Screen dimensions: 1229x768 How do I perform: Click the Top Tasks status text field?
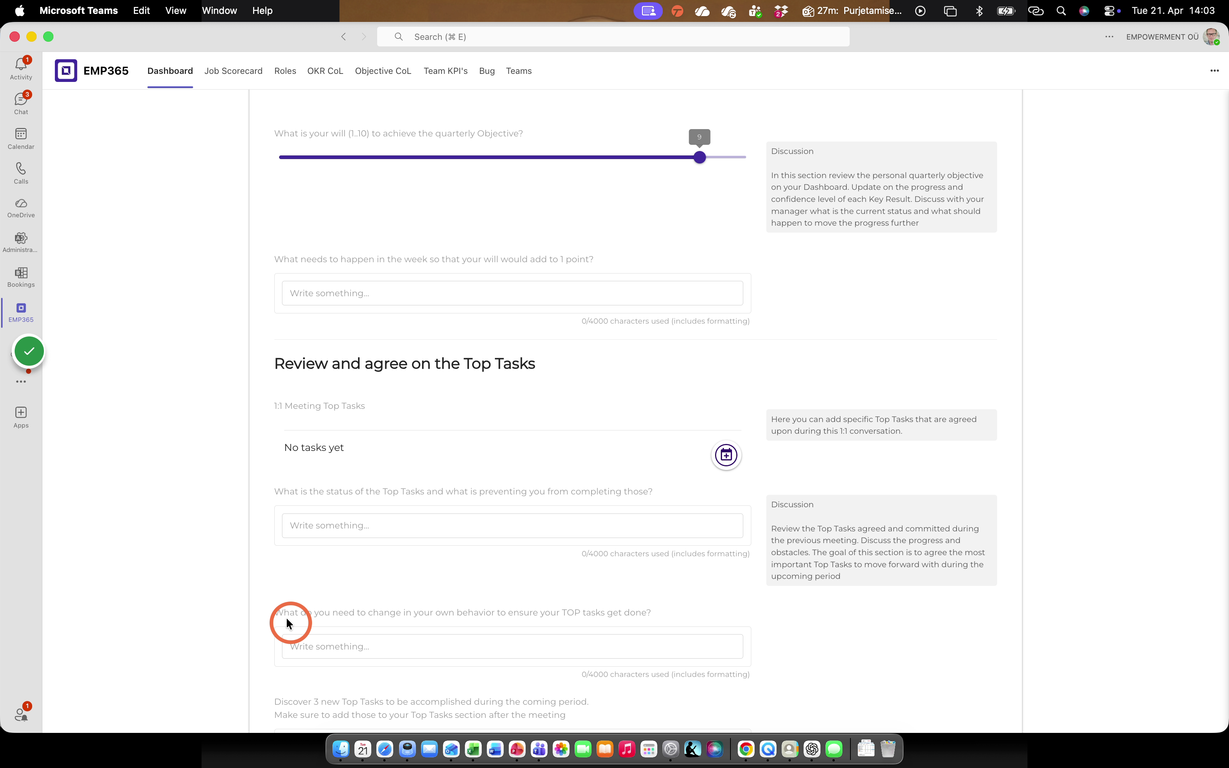[512, 525]
